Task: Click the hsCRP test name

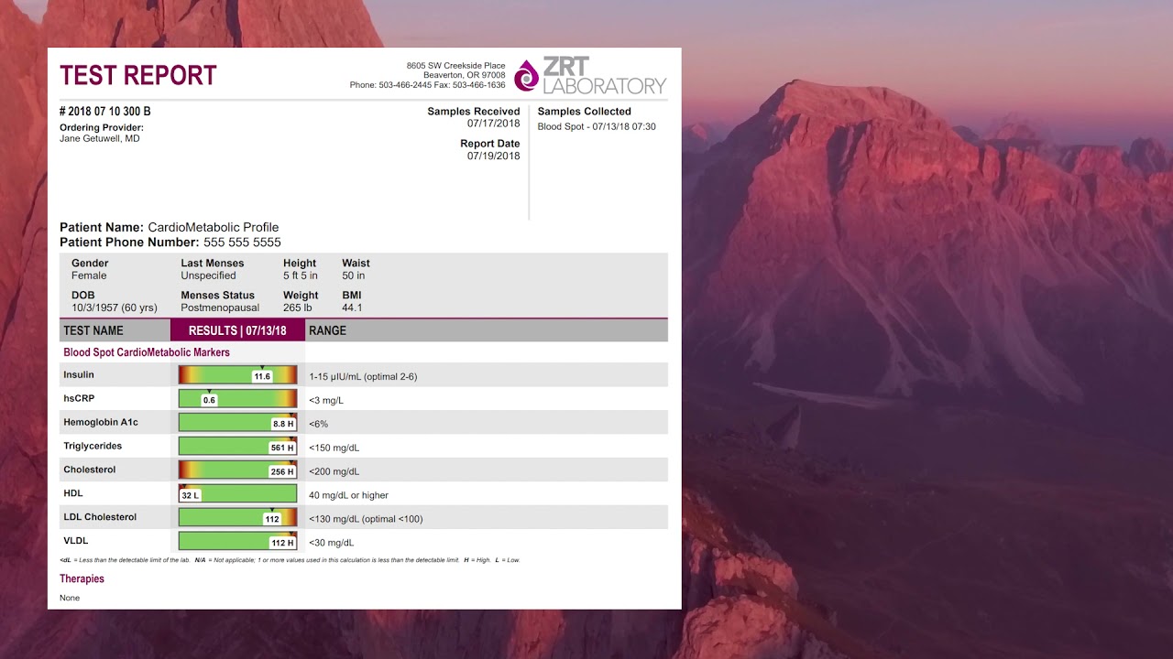Action: [79, 399]
